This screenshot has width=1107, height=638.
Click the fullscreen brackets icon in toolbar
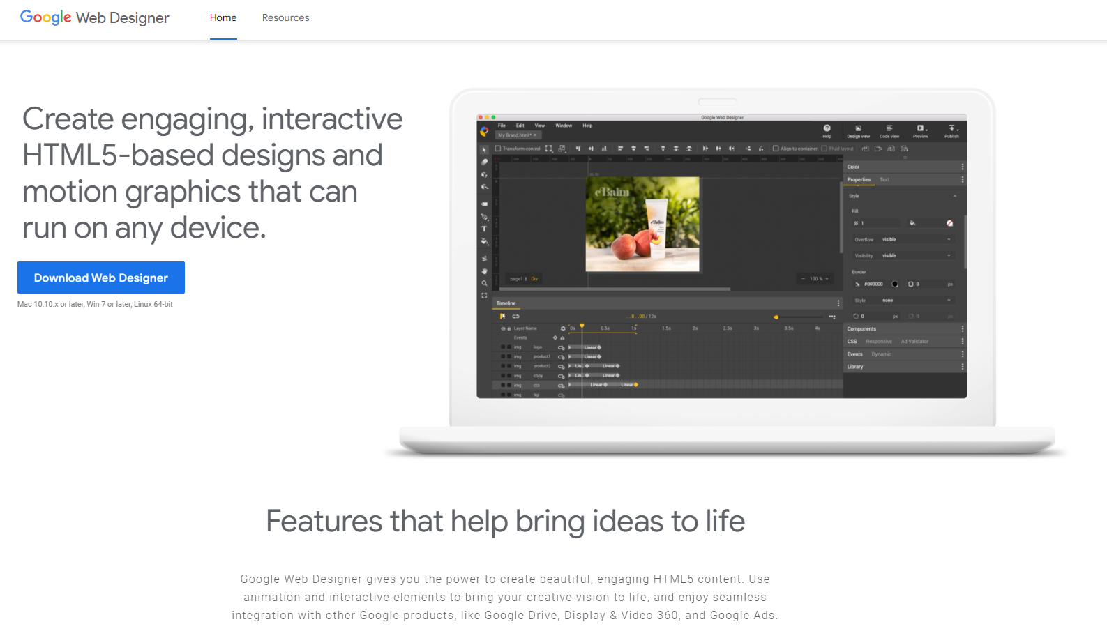click(484, 296)
